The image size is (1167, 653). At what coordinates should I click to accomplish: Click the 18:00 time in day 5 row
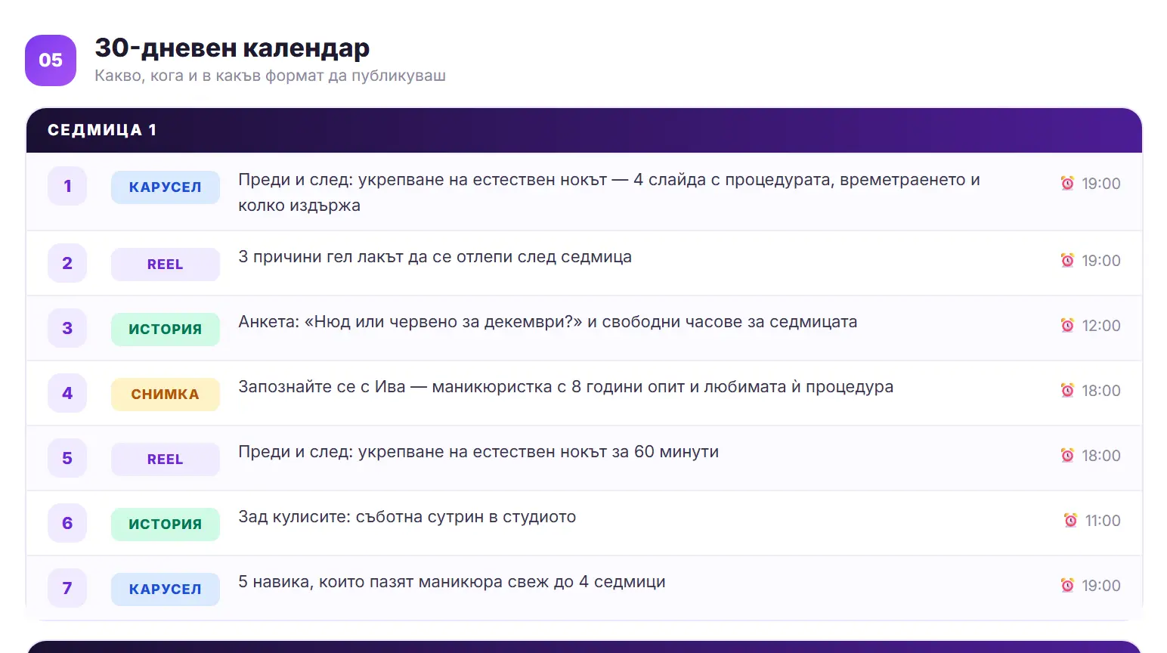[x=1101, y=456]
